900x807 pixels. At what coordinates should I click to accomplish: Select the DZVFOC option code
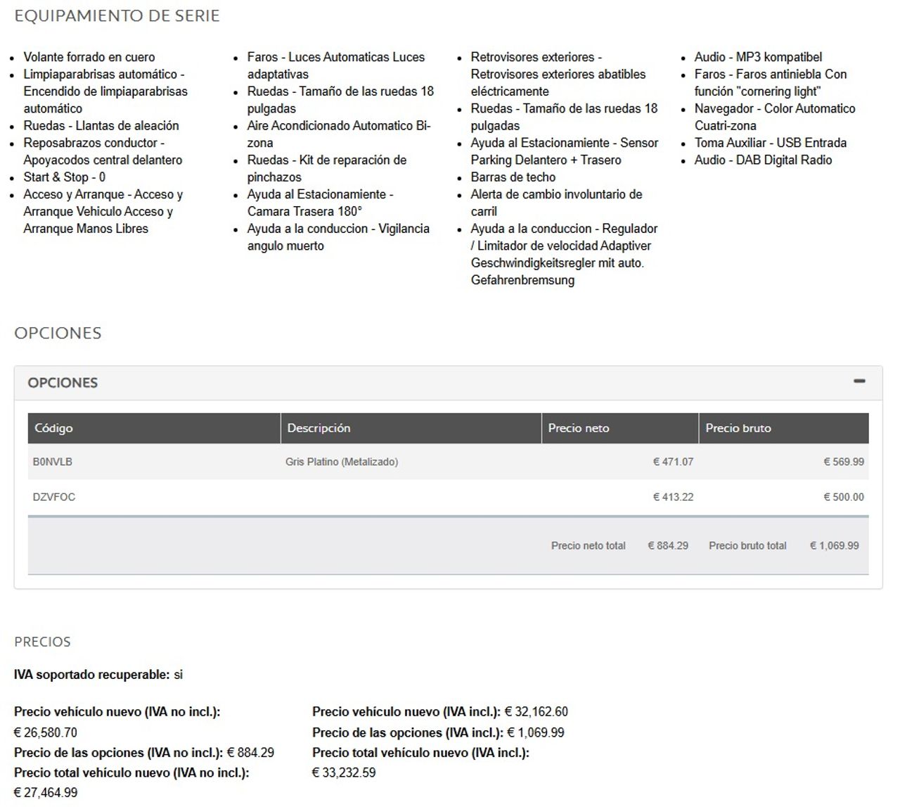54,497
